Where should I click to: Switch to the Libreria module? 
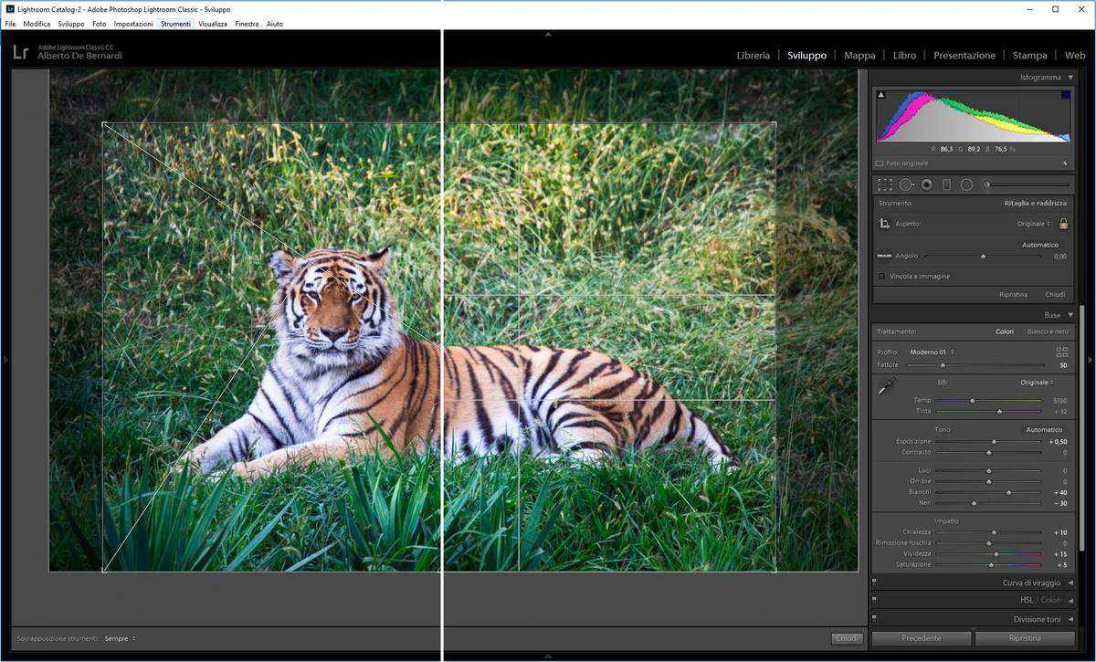[753, 56]
